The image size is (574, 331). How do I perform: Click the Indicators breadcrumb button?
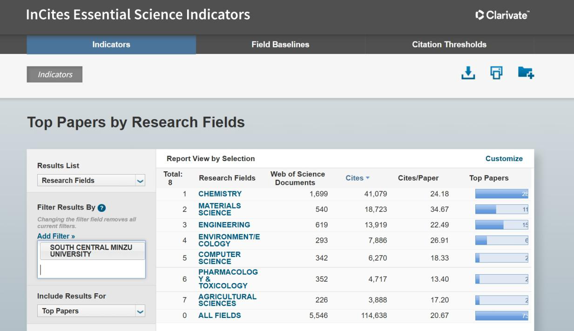(x=54, y=74)
